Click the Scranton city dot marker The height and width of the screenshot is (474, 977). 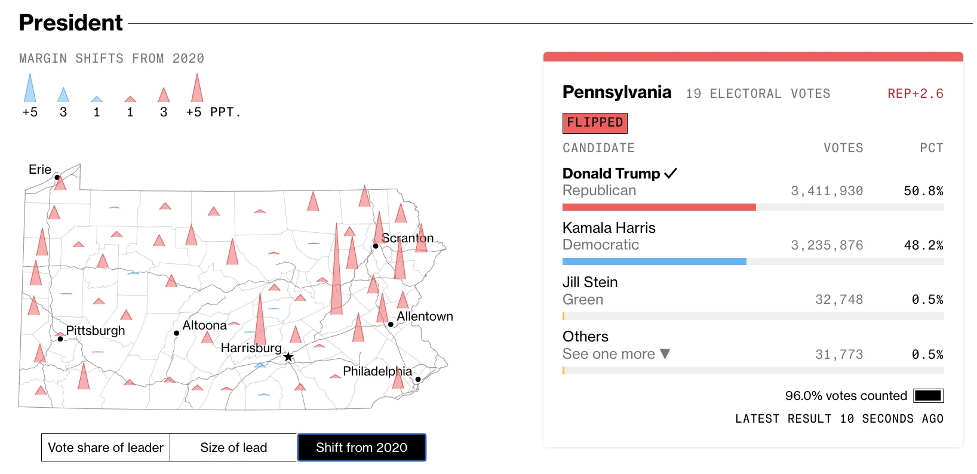(x=376, y=246)
